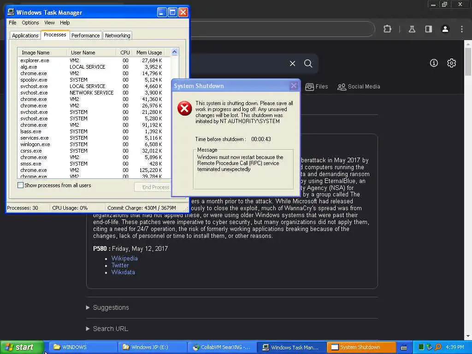Switch to Windows Task Manager taskbar button

[x=292, y=347]
